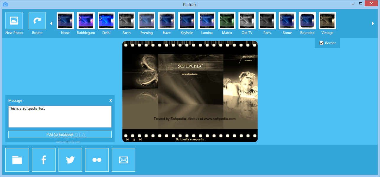Select the Haze filter

(167, 21)
